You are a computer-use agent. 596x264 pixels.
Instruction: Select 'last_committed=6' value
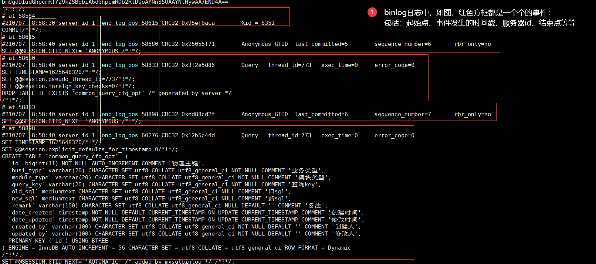click(321, 114)
